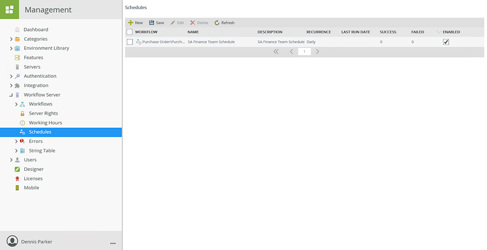Click the Licenses ribbon icon
Image resolution: width=487 pixels, height=250 pixels.
[x=18, y=178]
